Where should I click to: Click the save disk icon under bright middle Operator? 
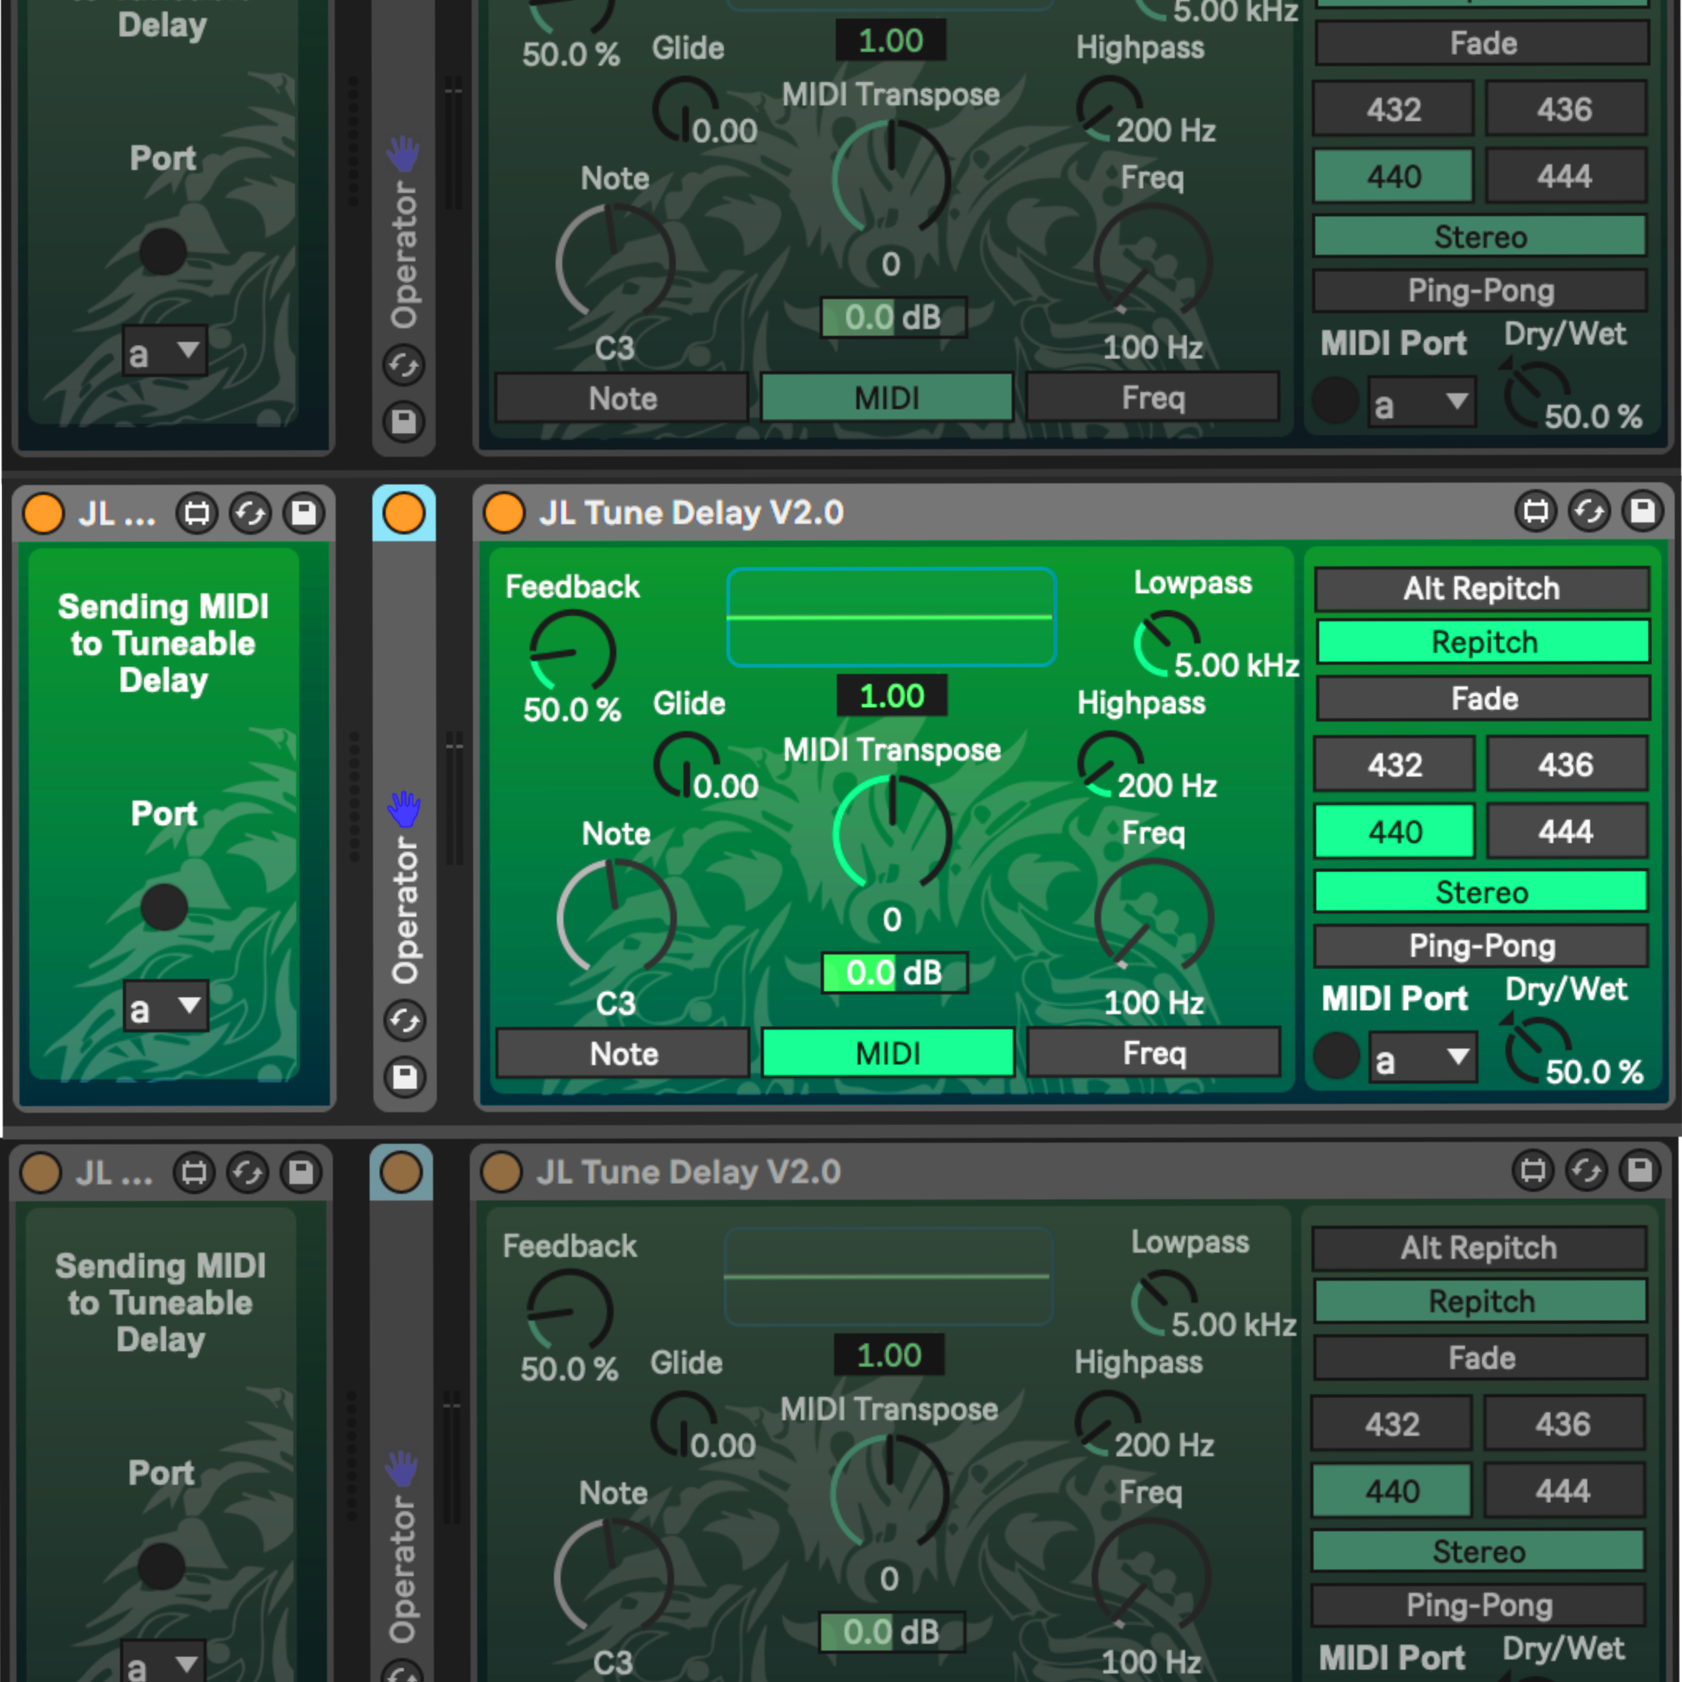pos(404,1077)
